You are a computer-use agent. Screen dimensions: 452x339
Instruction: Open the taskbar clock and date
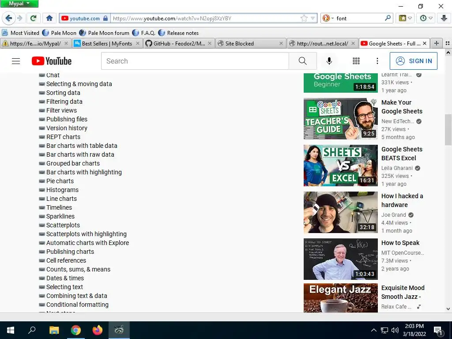(x=414, y=330)
